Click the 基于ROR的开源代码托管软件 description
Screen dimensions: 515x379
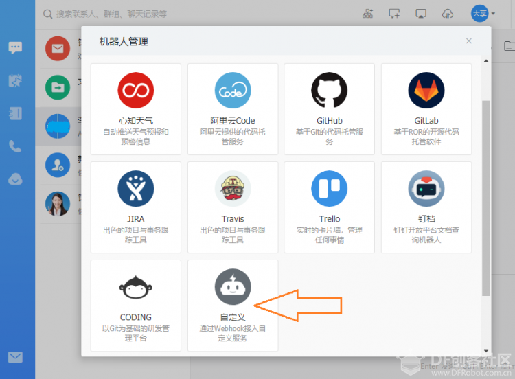click(426, 137)
